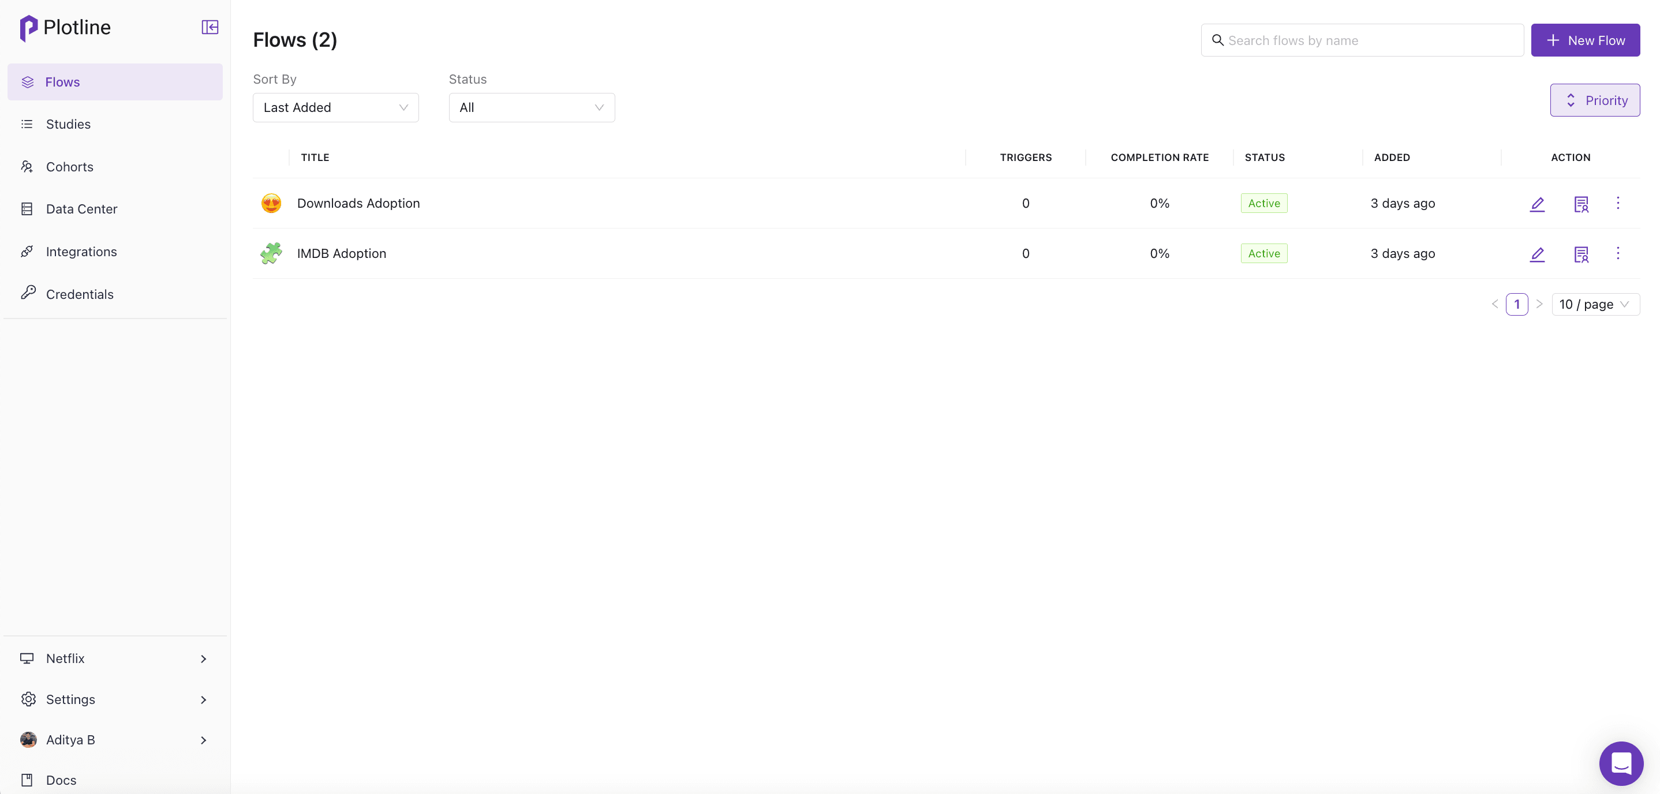The image size is (1660, 794).
Task: Open the results icon for IMDB Adoption
Action: pos(1581,254)
